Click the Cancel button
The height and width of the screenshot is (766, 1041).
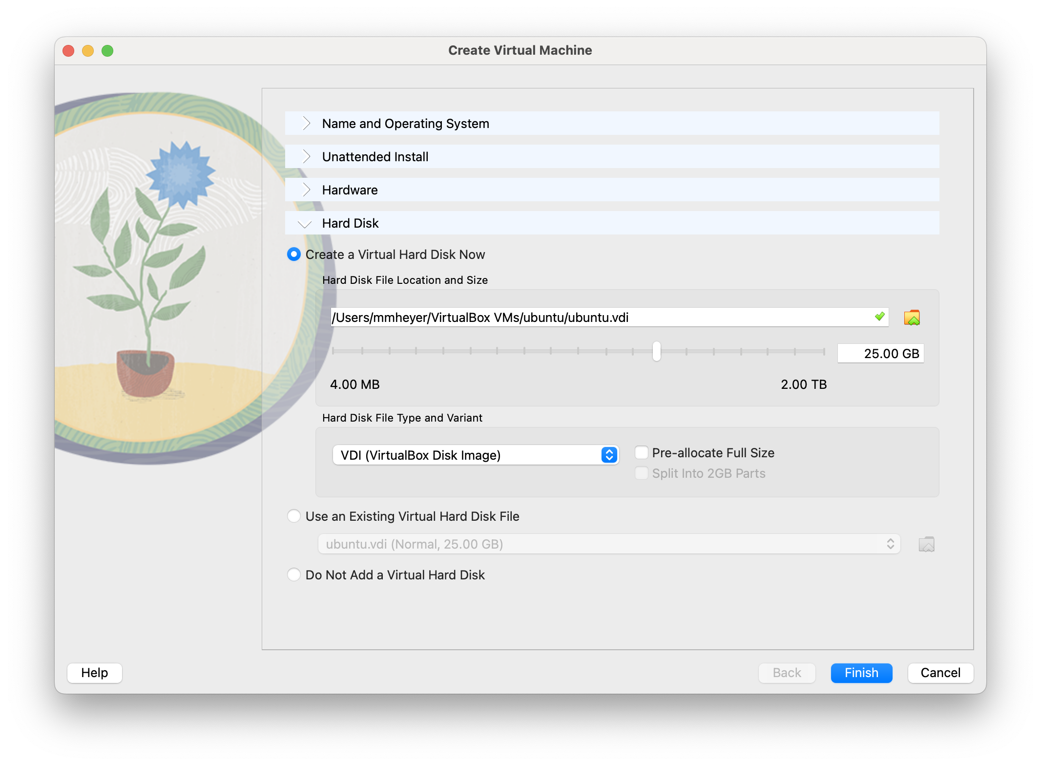[x=940, y=673]
